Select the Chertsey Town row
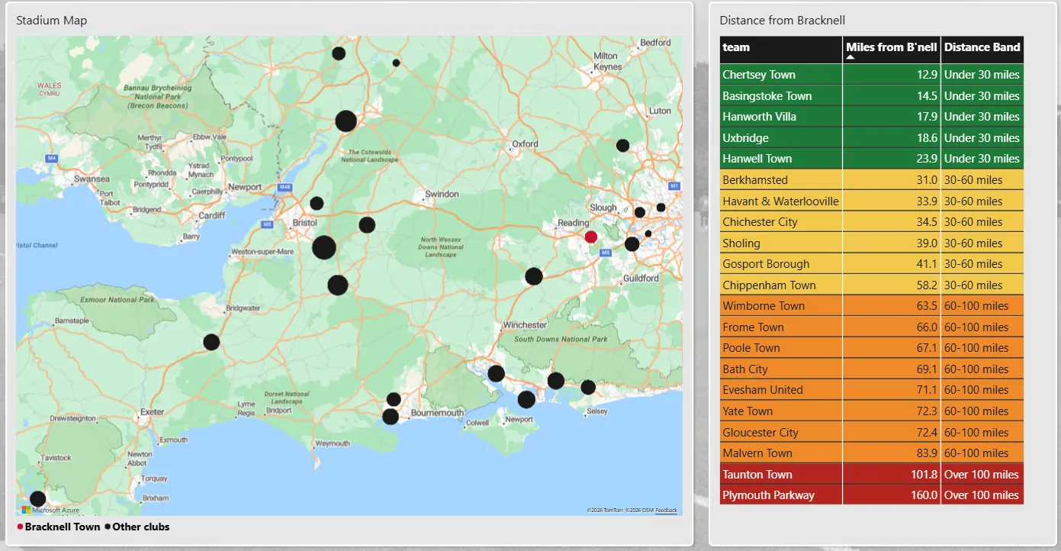 click(x=872, y=75)
